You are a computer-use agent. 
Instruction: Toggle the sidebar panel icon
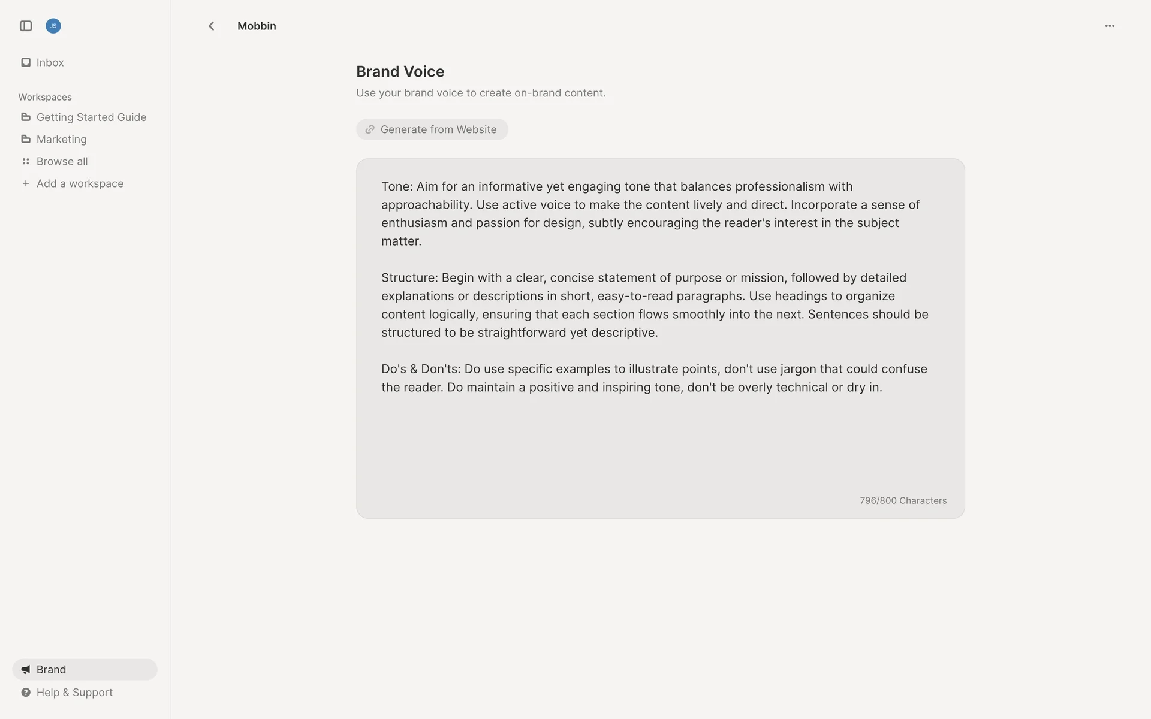(x=26, y=26)
